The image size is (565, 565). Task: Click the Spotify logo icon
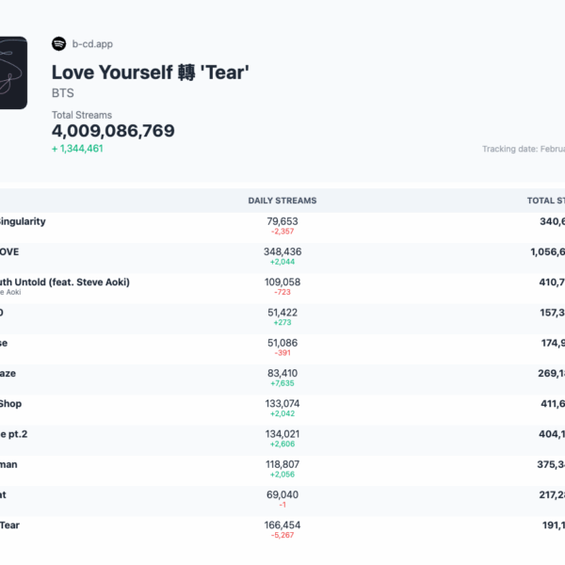click(x=58, y=44)
